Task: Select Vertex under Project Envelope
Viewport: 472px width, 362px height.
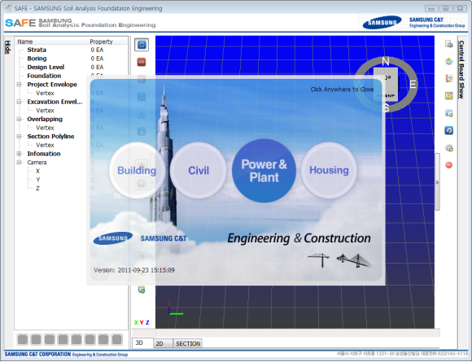Action: [x=45, y=94]
